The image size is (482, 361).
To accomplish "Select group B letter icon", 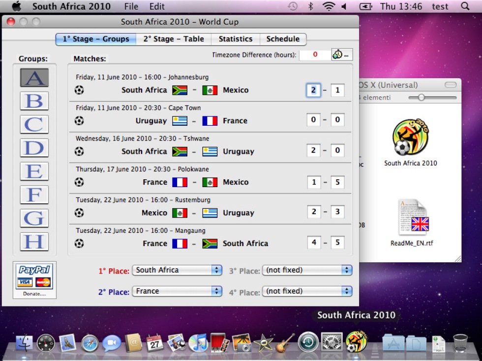I will coord(34,101).
